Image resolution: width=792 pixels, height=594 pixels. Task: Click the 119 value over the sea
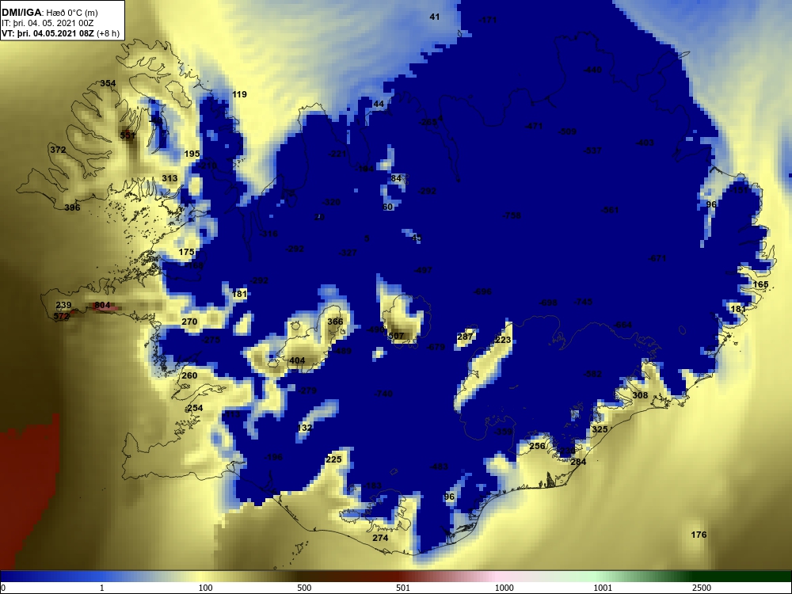tap(239, 94)
